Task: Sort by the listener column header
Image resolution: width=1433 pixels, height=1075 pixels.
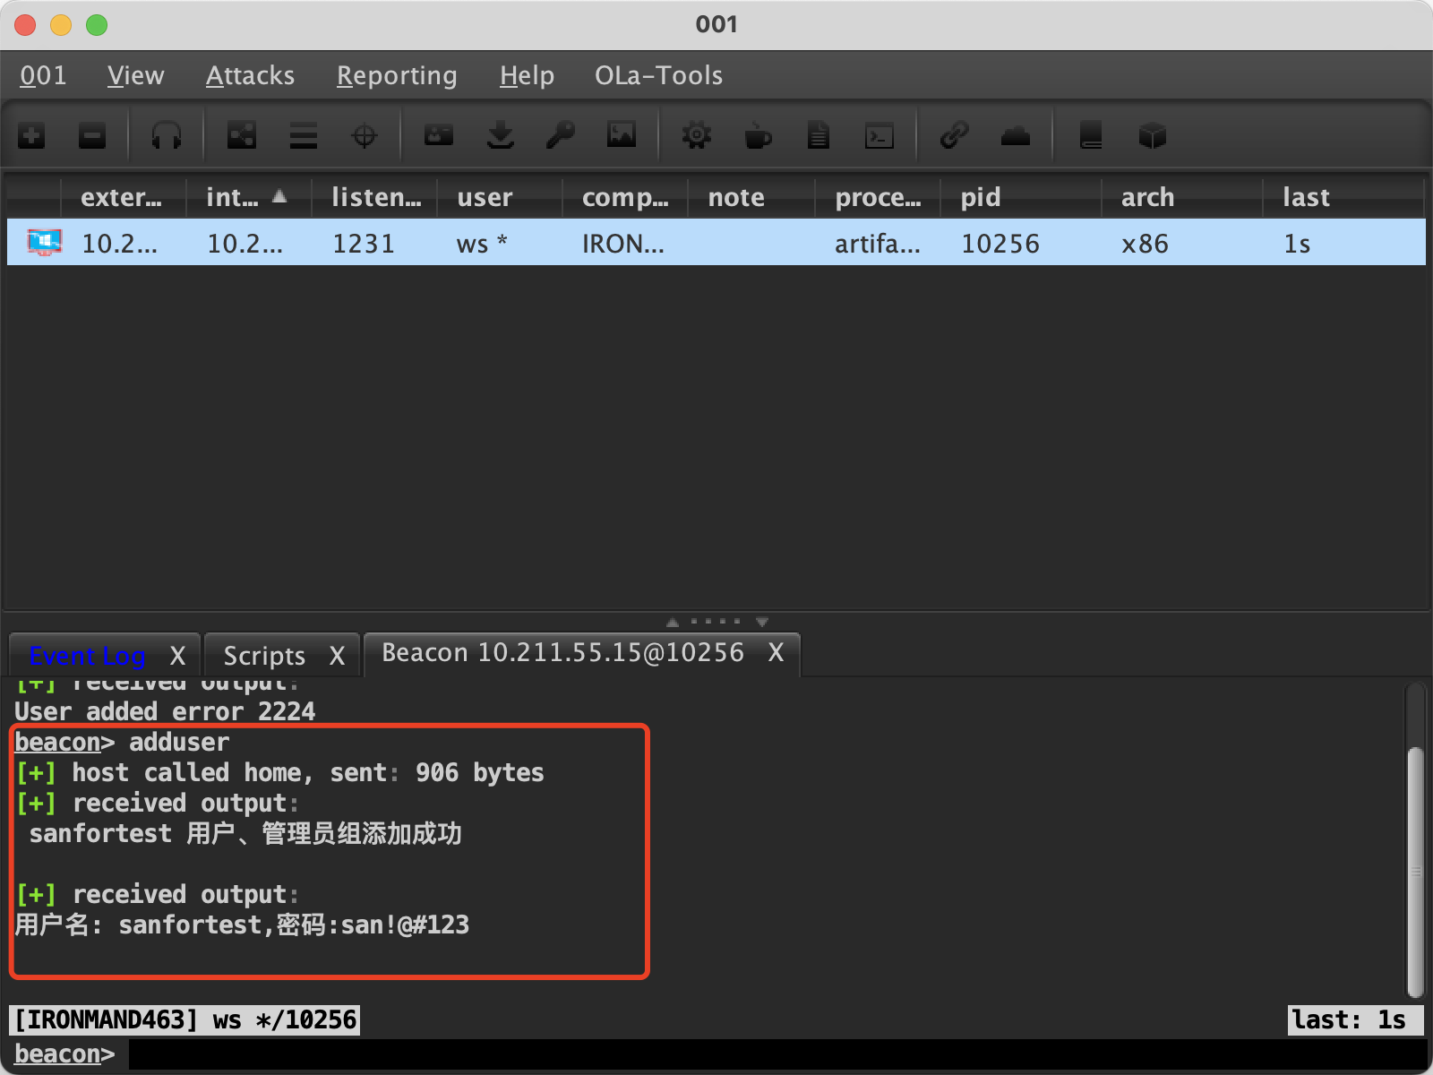Action: tap(374, 197)
